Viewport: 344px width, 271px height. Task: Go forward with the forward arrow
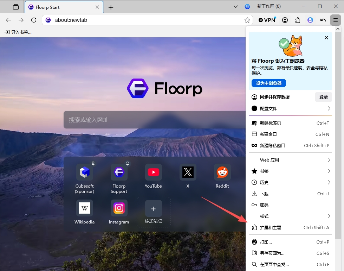click(21, 20)
